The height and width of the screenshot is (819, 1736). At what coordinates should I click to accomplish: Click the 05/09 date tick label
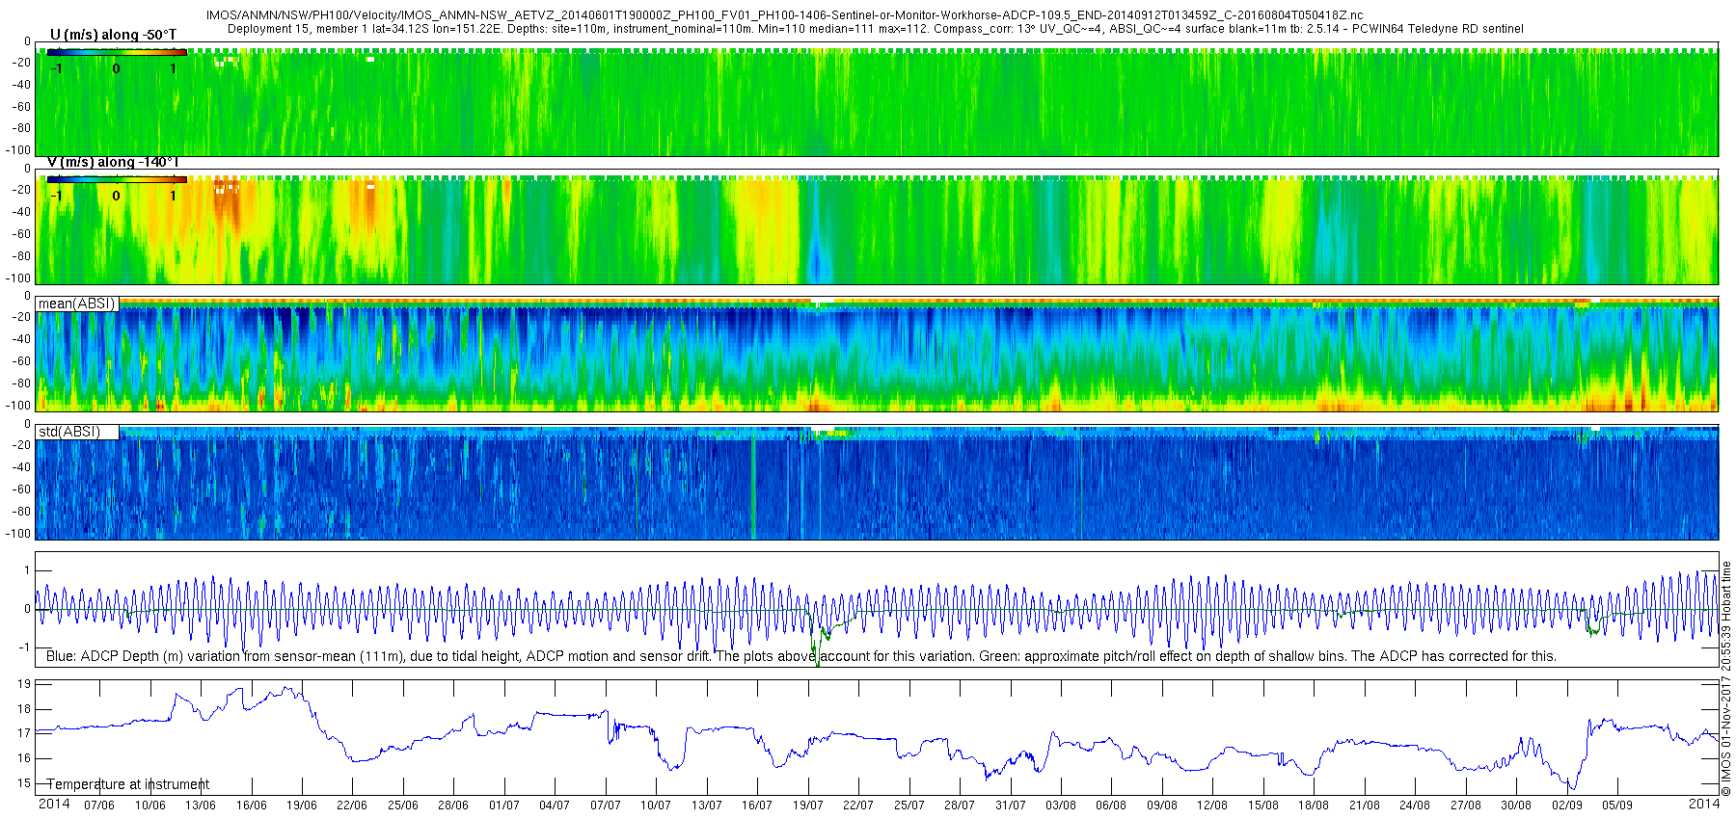pyautogui.click(x=1617, y=806)
